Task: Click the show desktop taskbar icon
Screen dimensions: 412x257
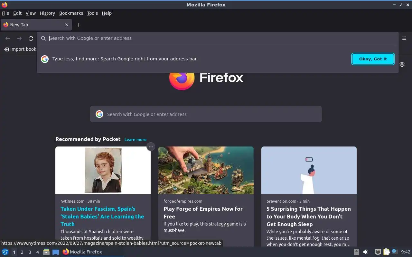Action: pyautogui.click(x=56, y=252)
